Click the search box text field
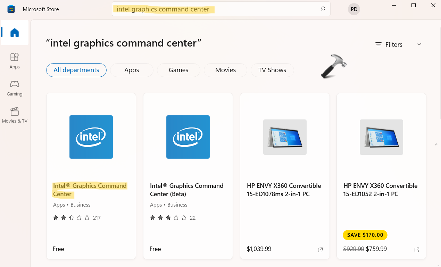 [x=215, y=9]
